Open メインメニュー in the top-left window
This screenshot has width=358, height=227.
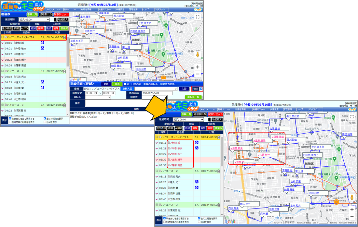[53, 9]
